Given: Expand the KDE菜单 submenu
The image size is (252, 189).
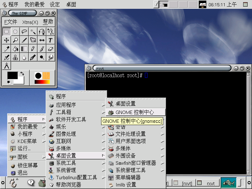Looking at the screenshot, I should point(27,141).
